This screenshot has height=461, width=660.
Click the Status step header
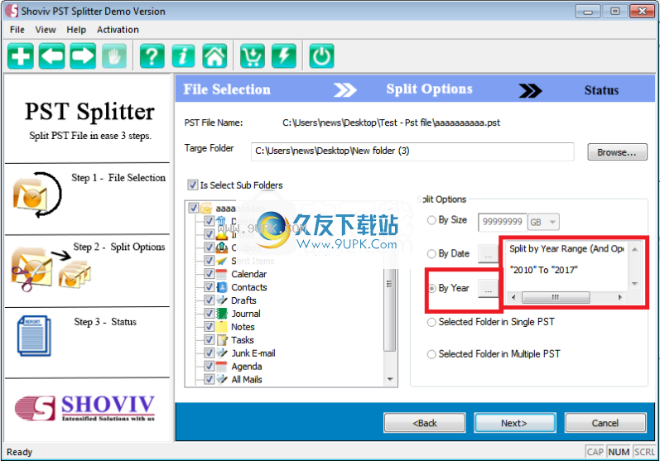point(601,90)
